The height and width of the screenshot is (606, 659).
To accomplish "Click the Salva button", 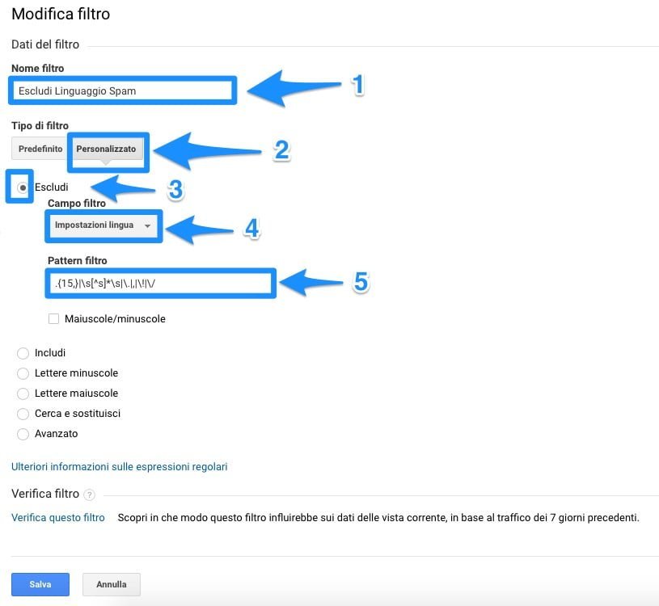I will pos(40,583).
